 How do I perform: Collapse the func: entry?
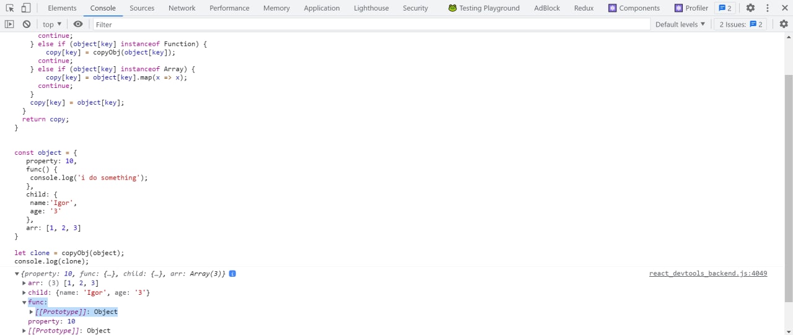[x=24, y=302]
